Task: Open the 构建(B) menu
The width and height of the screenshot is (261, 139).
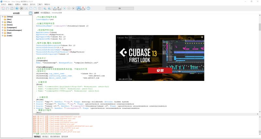Action: tap(25, 4)
